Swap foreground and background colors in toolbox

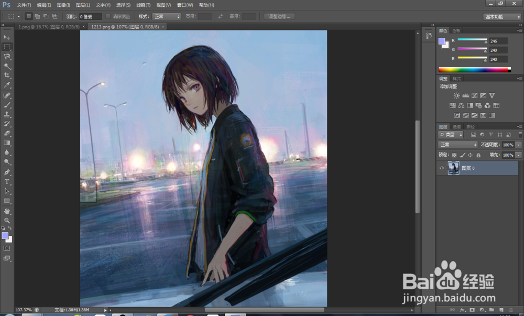click(x=10, y=228)
